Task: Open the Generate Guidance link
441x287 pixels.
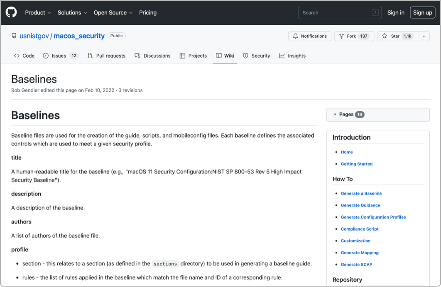Action: click(360, 205)
